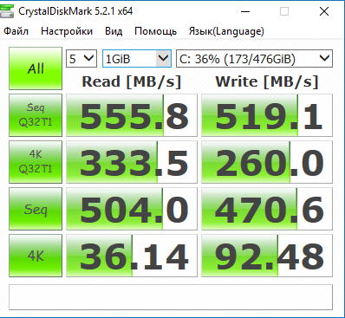The image size is (345, 318).
Task: Expand the test count dropdown showing 5
Action: click(x=81, y=59)
